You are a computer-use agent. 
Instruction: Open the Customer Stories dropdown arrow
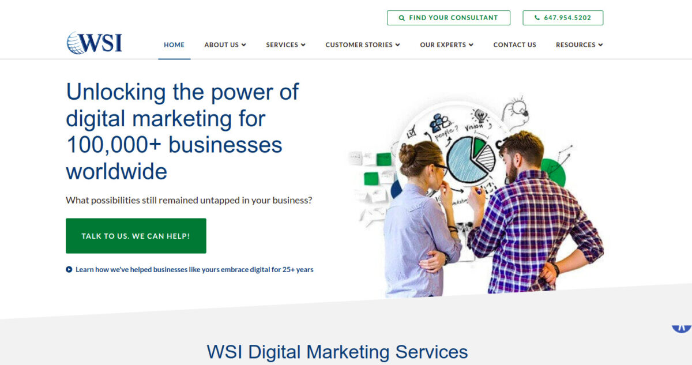coord(397,45)
